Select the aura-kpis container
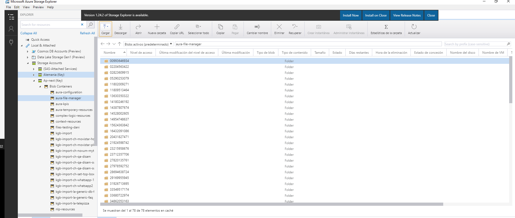The width and height of the screenshot is (515, 218). 62,104
